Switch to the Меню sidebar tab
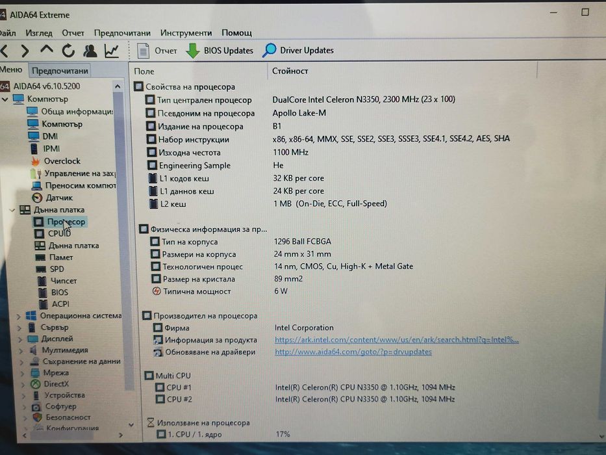Viewport: 606px width, 455px height. 11,70
